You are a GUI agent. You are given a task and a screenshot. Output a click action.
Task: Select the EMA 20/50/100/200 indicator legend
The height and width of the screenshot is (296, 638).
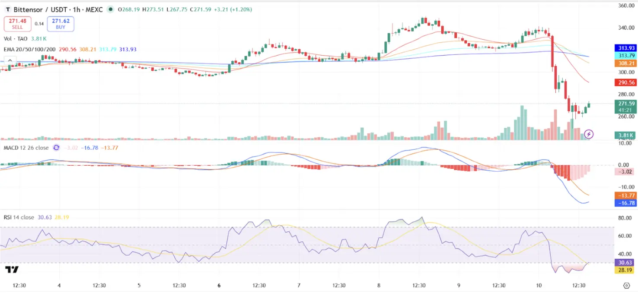click(29, 49)
